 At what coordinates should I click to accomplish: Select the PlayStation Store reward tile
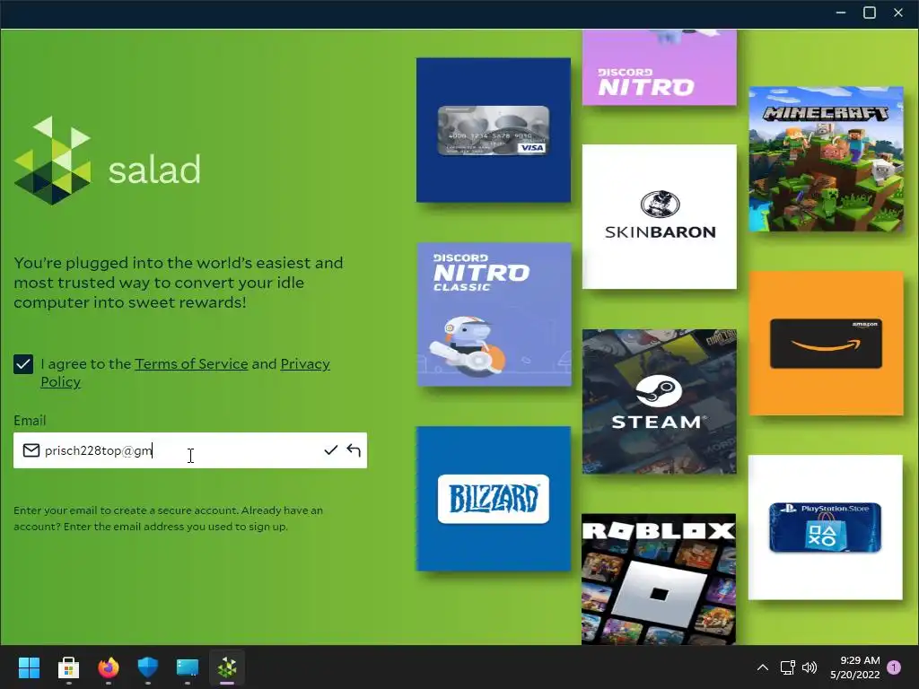click(826, 528)
